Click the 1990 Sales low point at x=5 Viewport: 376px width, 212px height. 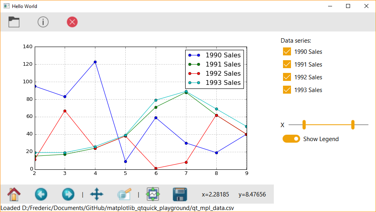pyautogui.click(x=125, y=161)
